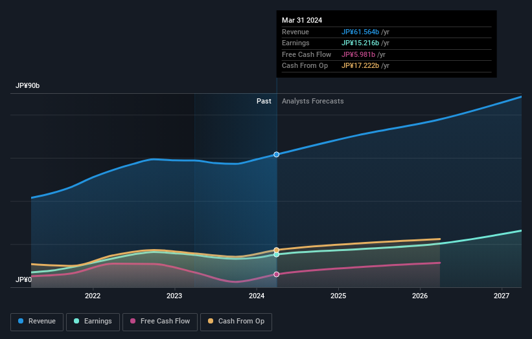The height and width of the screenshot is (339, 532).
Task: Click the JP¥90b y-axis label
Action: tap(27, 85)
